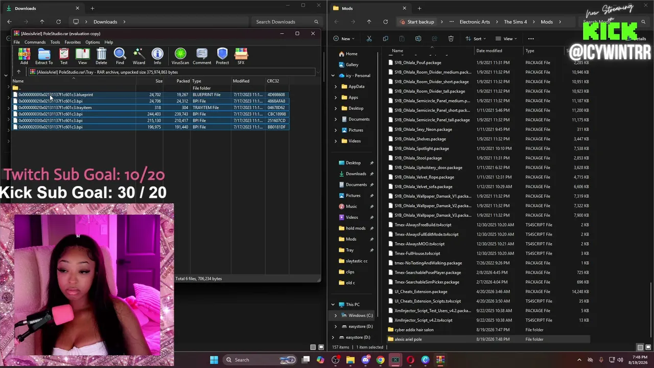Open hold mods in the sidebar
Image resolution: width=654 pixels, height=368 pixels.
click(x=356, y=228)
